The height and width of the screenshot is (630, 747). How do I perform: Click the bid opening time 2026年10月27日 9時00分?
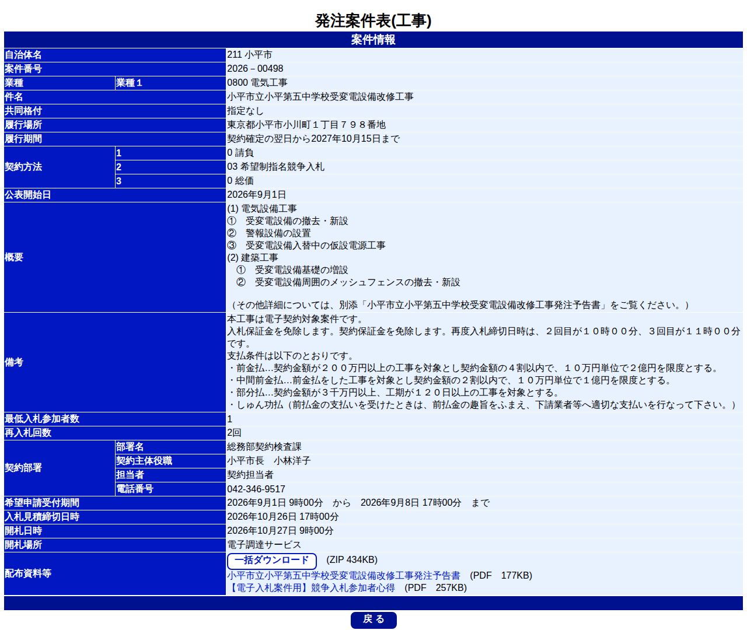[280, 531]
